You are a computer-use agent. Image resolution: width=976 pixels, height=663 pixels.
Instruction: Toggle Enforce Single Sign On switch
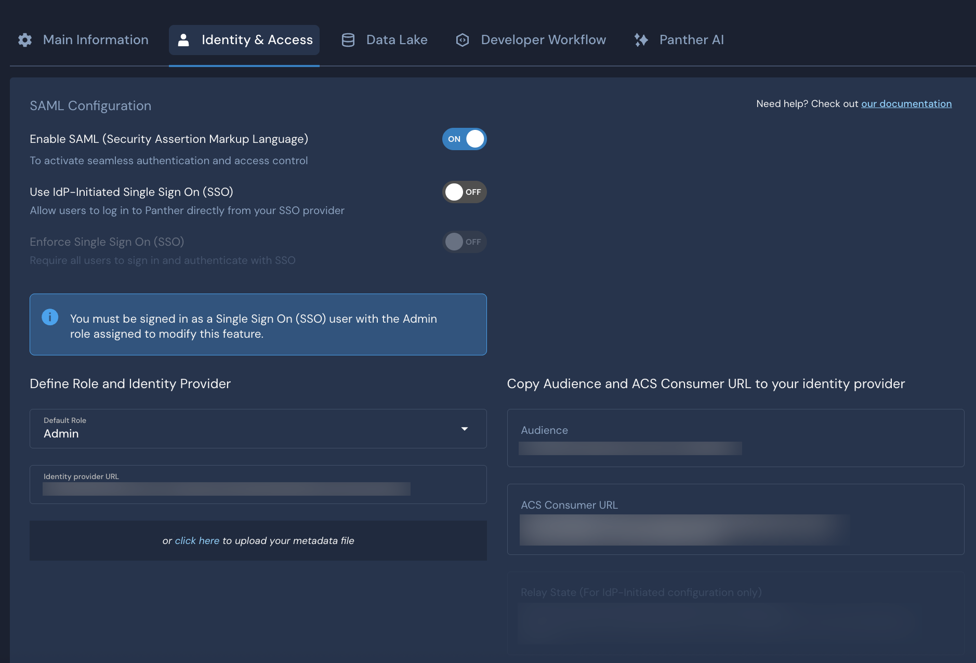[x=465, y=242]
